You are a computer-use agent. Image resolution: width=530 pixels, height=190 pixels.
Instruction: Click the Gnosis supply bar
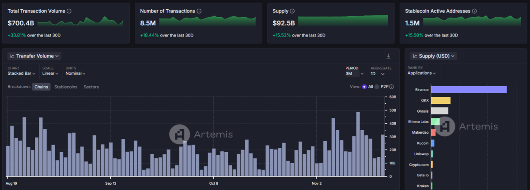pyautogui.click(x=439, y=111)
